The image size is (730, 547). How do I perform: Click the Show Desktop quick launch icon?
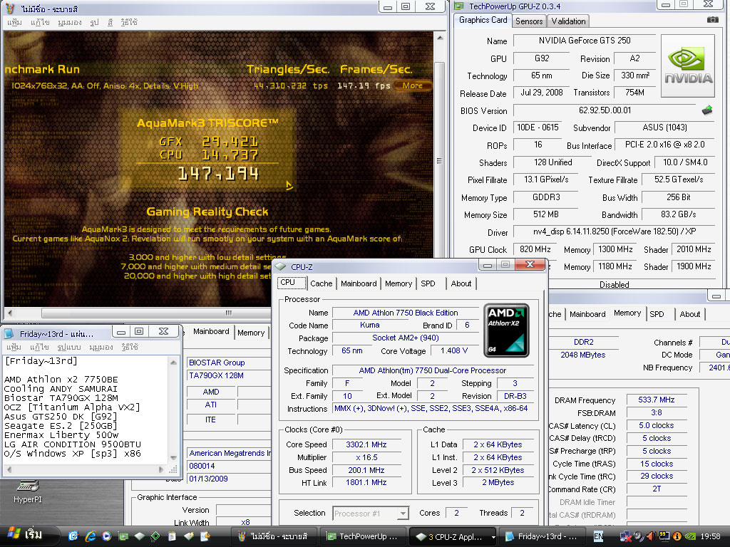[x=73, y=536]
